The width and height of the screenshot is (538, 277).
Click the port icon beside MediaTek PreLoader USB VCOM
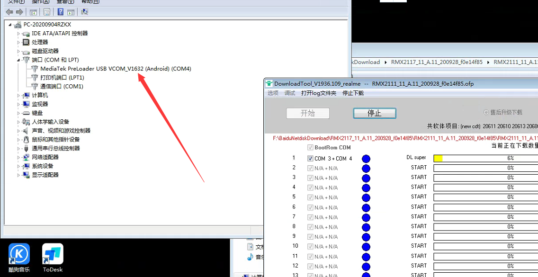[x=35, y=69]
